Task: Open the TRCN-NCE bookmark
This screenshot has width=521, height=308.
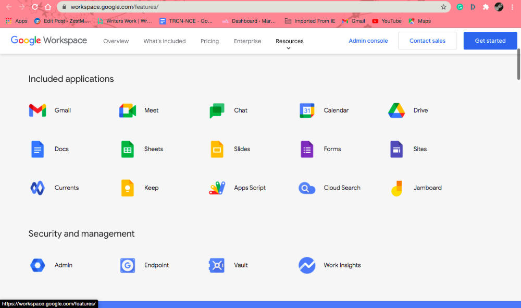Action: click(186, 21)
